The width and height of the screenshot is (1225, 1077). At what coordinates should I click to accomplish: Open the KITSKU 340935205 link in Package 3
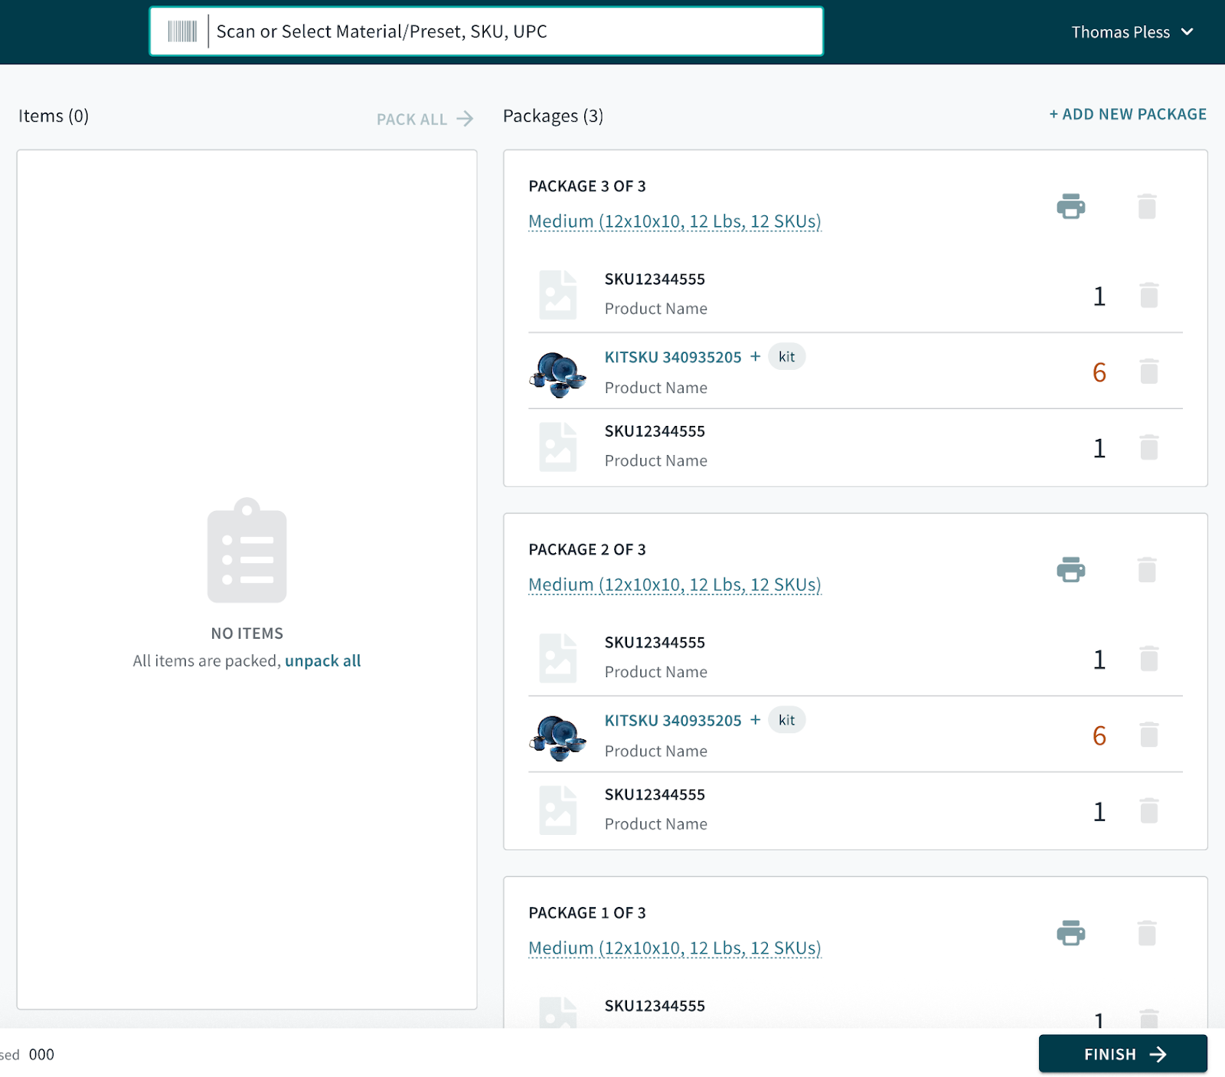pyautogui.click(x=673, y=357)
